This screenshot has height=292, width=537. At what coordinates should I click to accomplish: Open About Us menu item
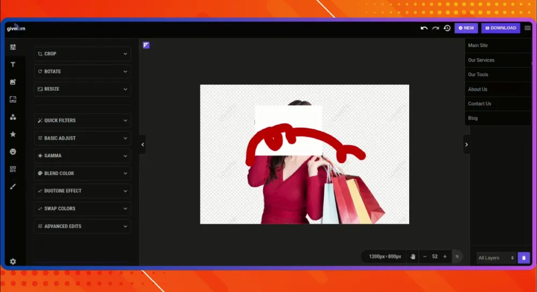tap(498, 89)
